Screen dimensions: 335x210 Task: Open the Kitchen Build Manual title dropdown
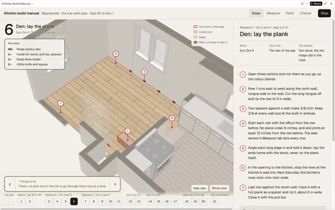[x=17, y=4]
